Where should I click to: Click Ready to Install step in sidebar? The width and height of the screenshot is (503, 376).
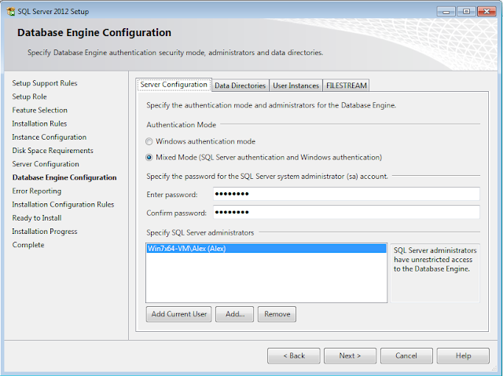[37, 217]
